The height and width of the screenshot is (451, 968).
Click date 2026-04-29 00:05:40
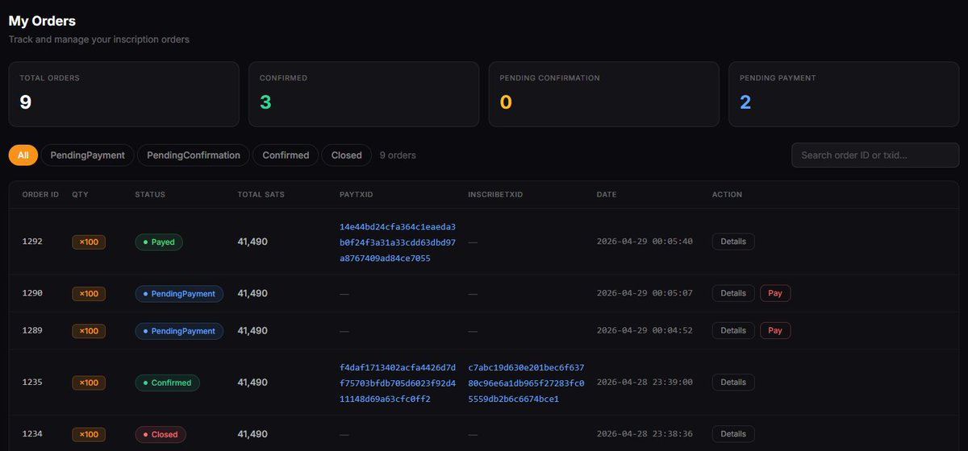pyautogui.click(x=645, y=242)
